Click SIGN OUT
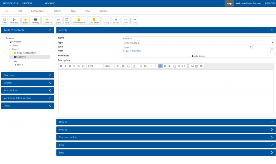The image size is (276, 164). (270, 3)
